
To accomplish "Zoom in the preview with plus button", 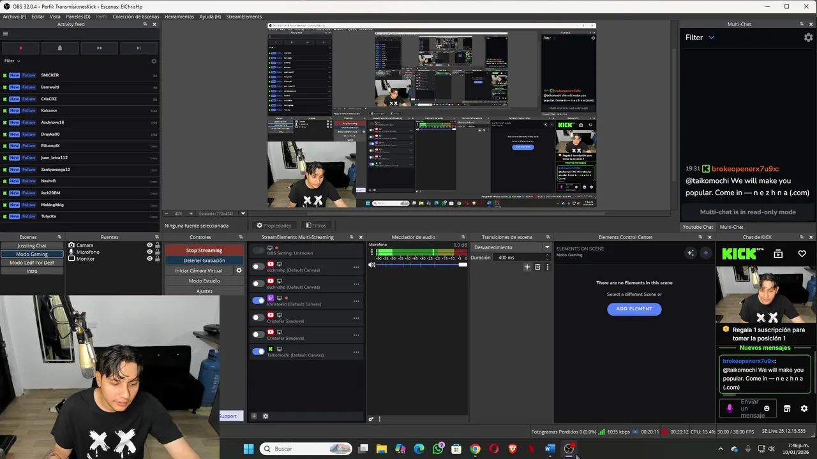I will (x=190, y=214).
